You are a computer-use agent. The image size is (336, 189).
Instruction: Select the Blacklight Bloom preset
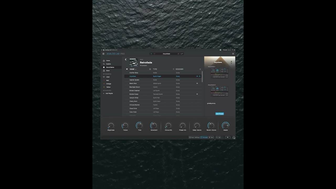pos(163,87)
